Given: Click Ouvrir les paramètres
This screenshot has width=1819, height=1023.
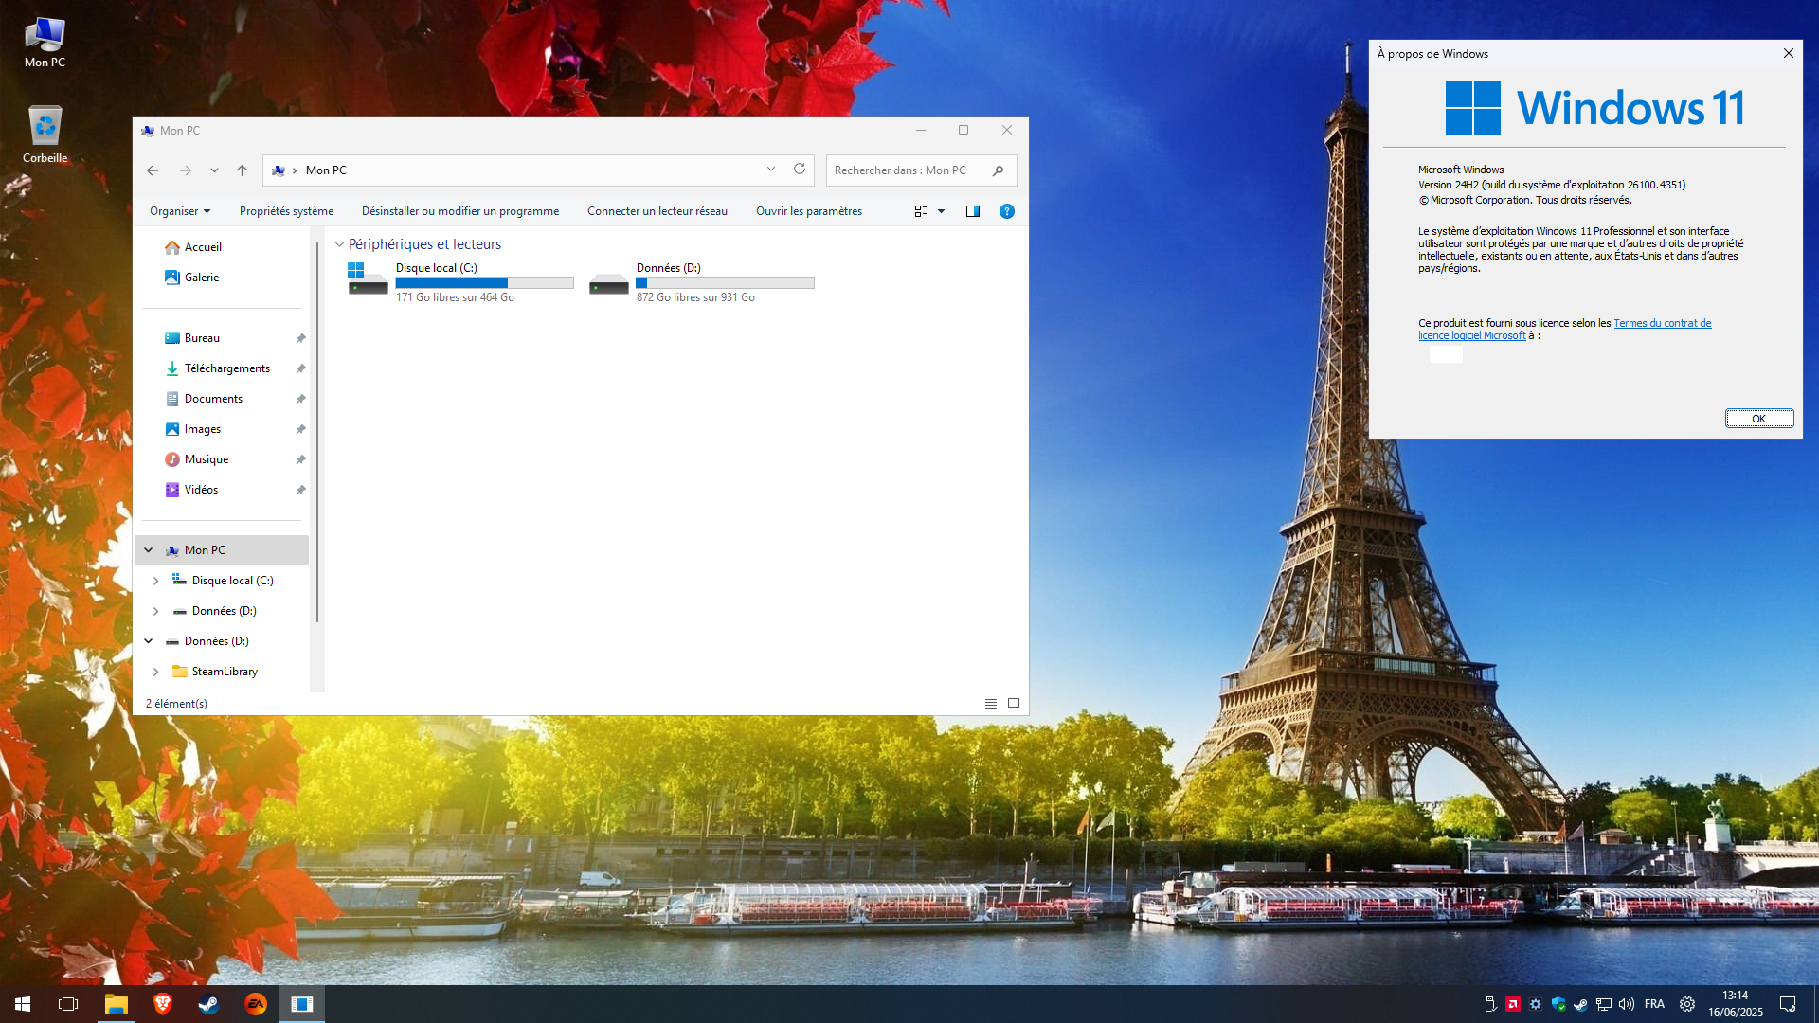Looking at the screenshot, I should point(809,211).
